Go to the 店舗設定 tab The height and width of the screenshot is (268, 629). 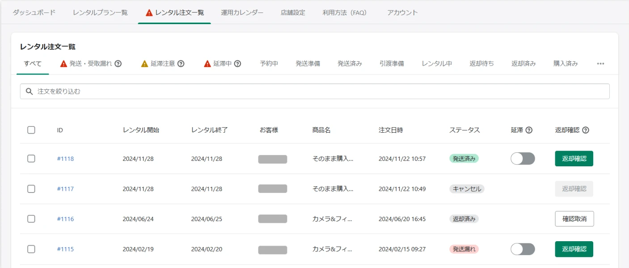(x=293, y=13)
